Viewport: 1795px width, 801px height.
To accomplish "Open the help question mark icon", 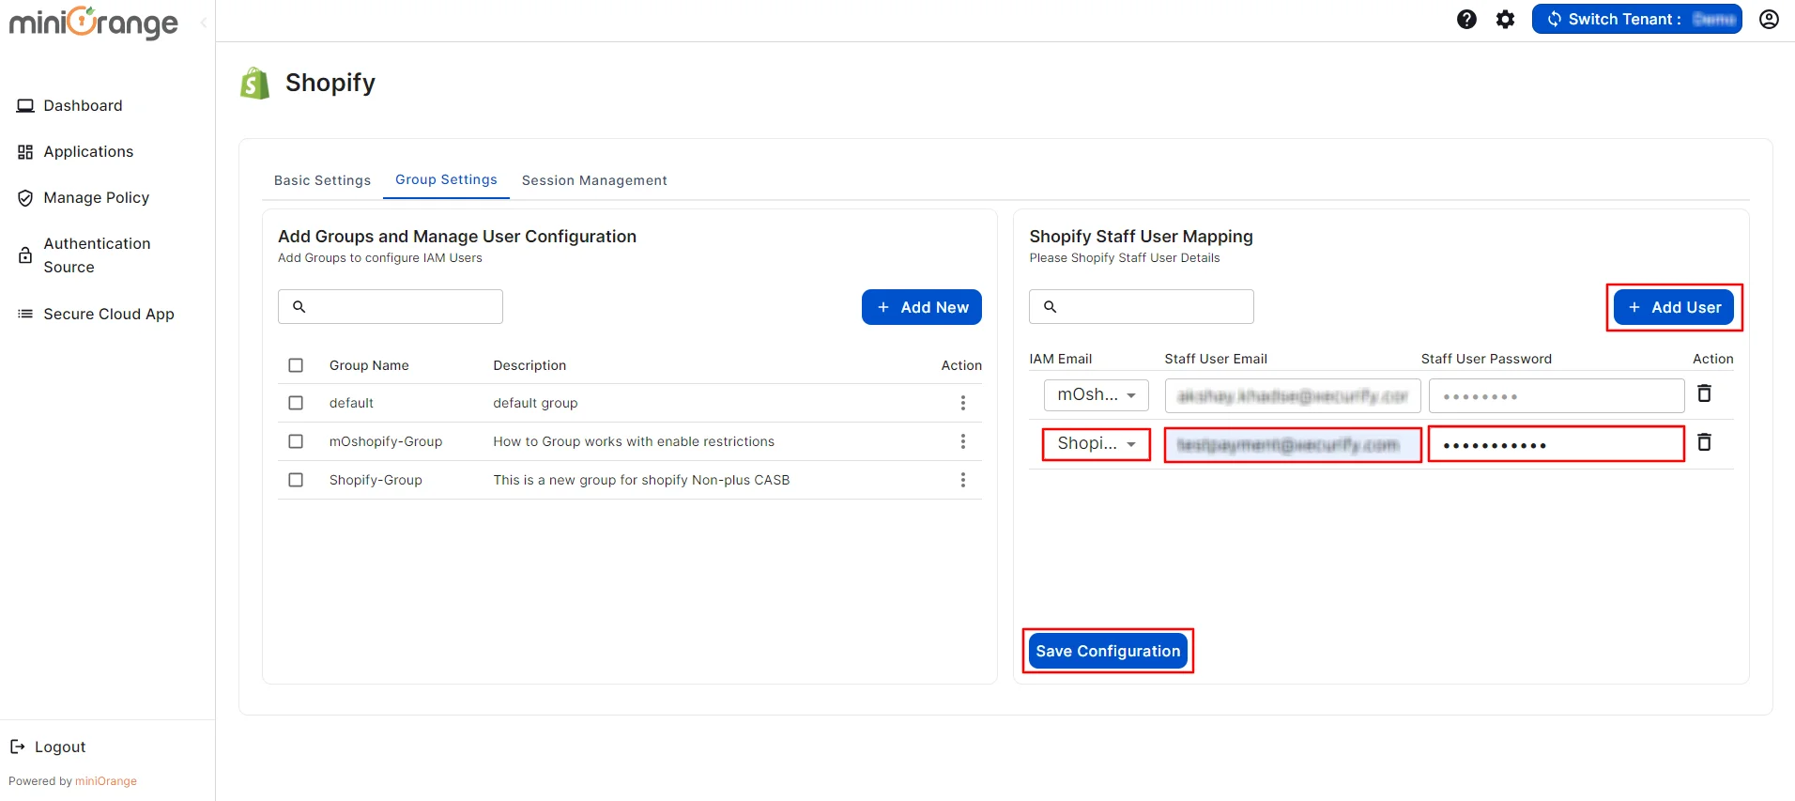I will [1466, 19].
